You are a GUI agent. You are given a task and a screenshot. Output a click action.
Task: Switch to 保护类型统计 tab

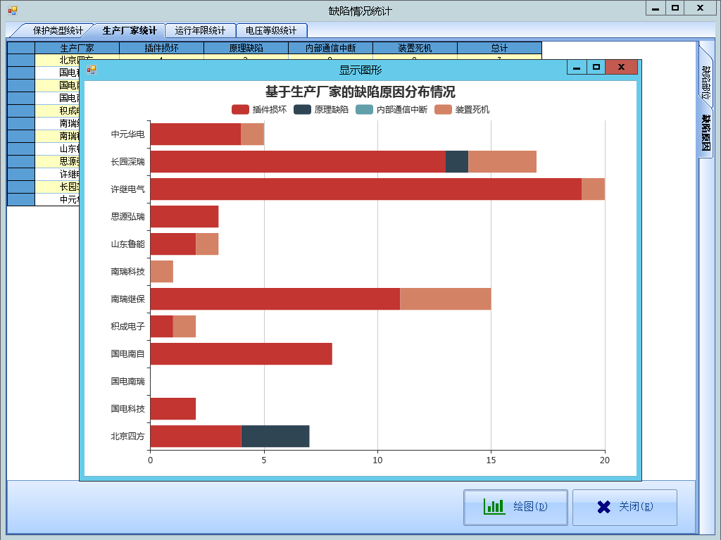[x=58, y=30]
